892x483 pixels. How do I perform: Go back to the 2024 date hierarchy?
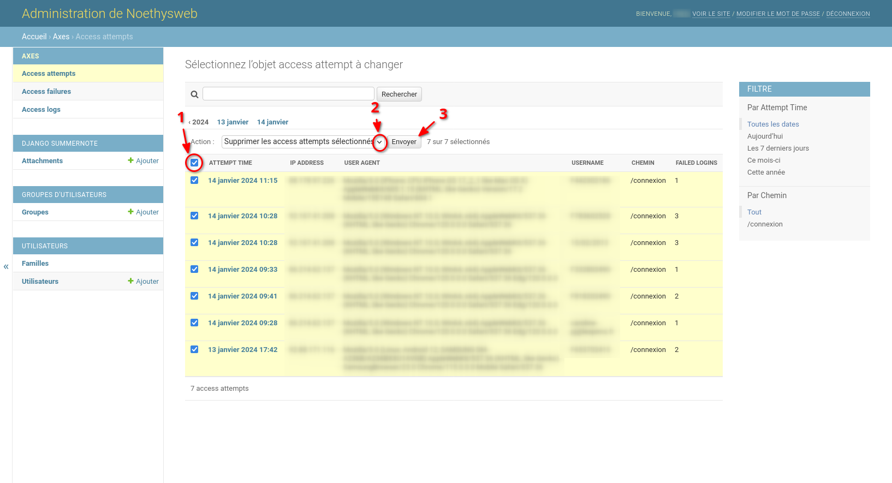[x=199, y=122]
